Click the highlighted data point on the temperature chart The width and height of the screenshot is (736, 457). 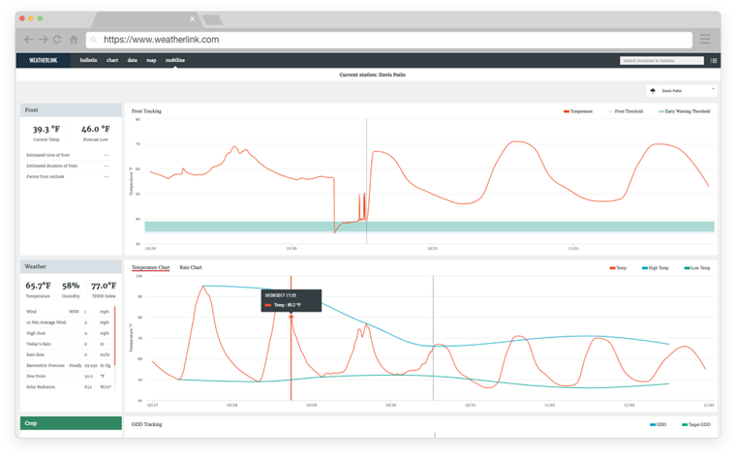pos(291,317)
